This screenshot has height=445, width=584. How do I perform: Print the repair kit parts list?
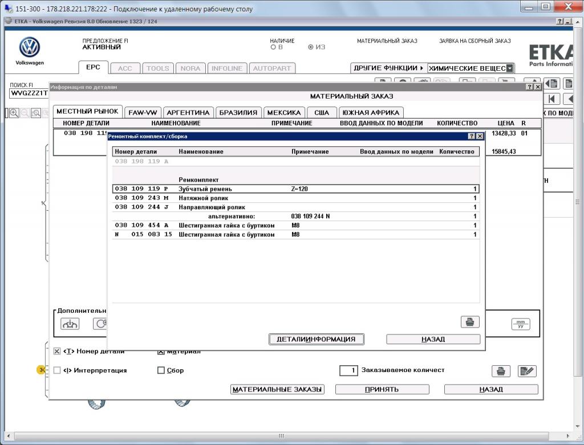click(x=470, y=322)
